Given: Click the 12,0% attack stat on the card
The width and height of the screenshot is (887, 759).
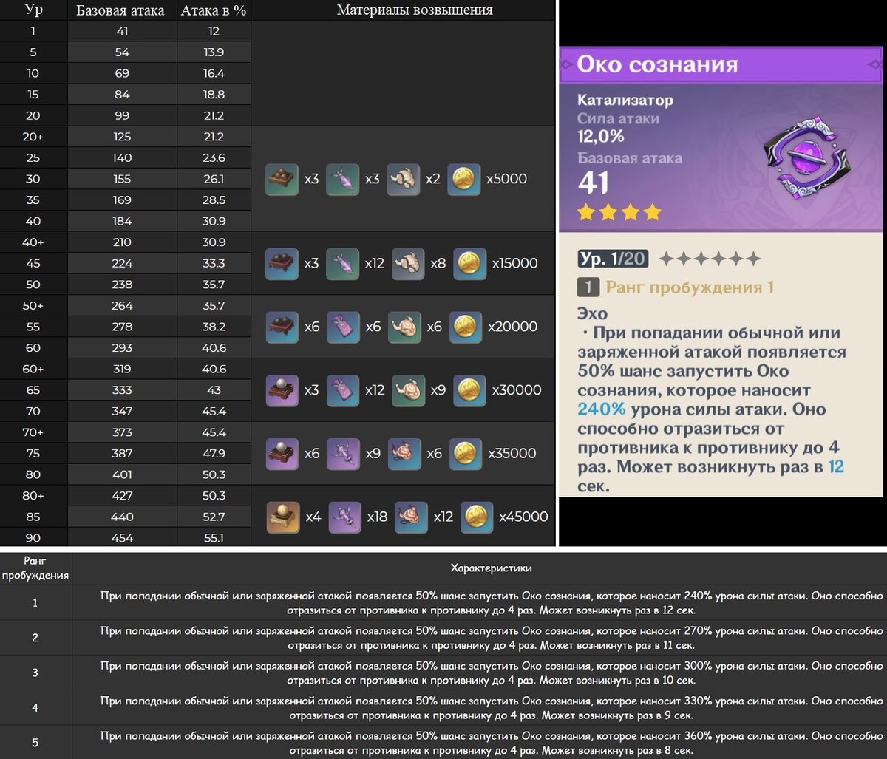Looking at the screenshot, I should tap(601, 136).
